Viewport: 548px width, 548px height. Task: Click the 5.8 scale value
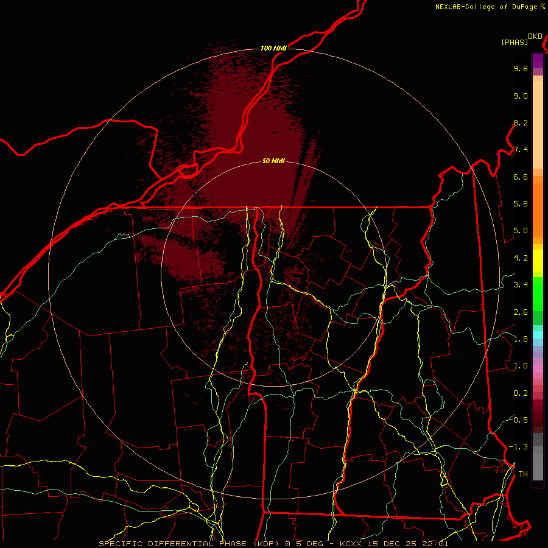(521, 204)
